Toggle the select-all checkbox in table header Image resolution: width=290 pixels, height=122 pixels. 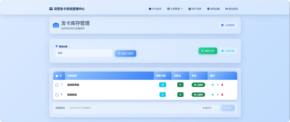(57, 76)
